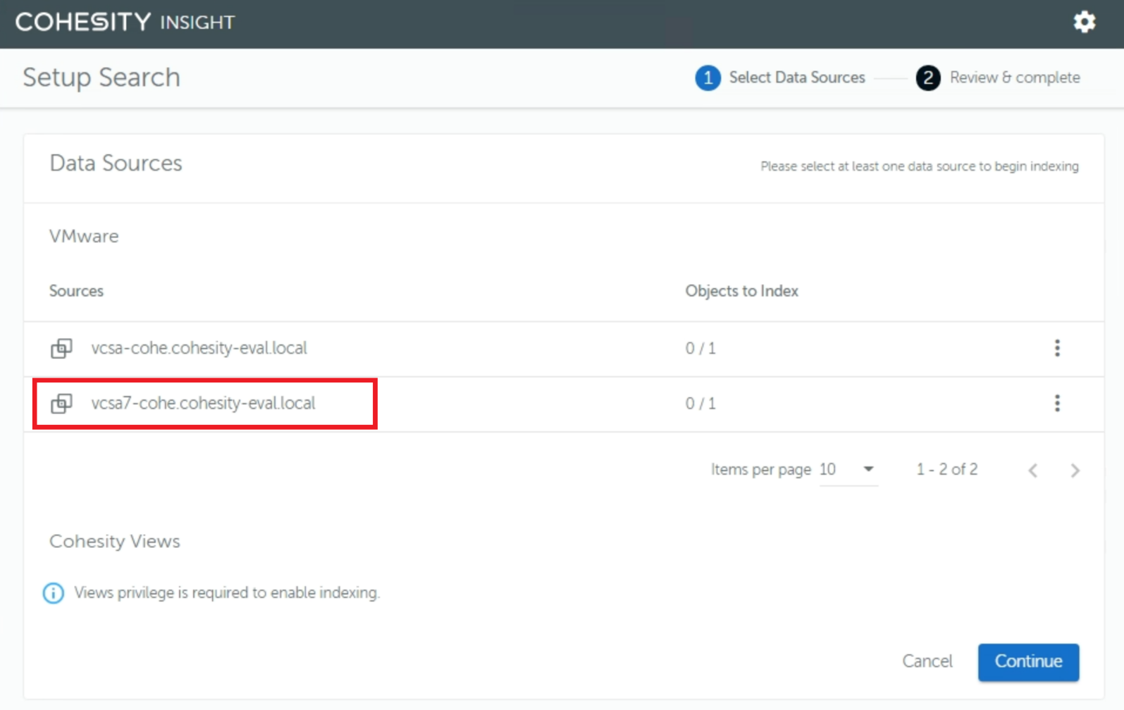
Task: Click the Continue button
Action: point(1028,661)
